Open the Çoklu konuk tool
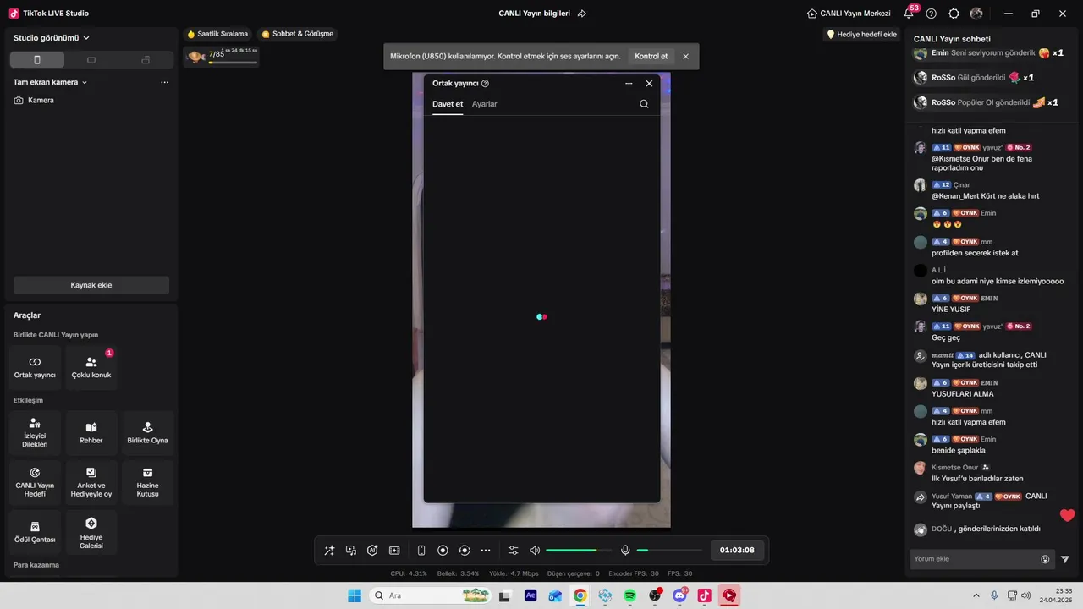 pos(91,367)
